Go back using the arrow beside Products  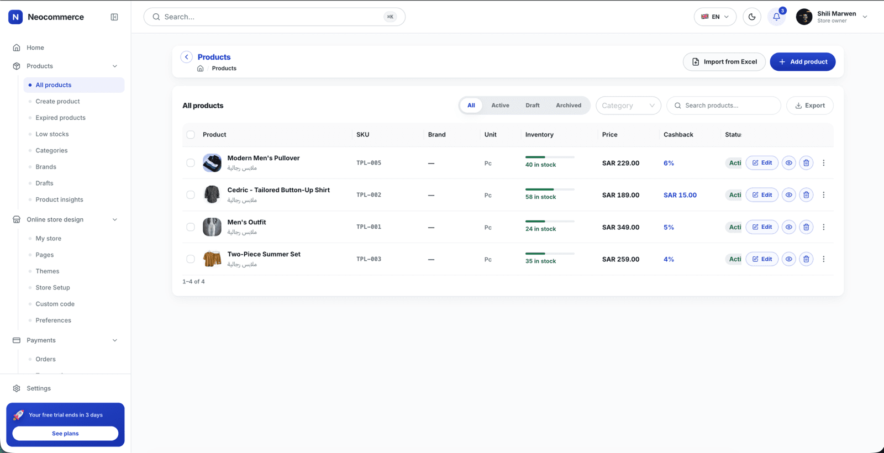(x=187, y=57)
